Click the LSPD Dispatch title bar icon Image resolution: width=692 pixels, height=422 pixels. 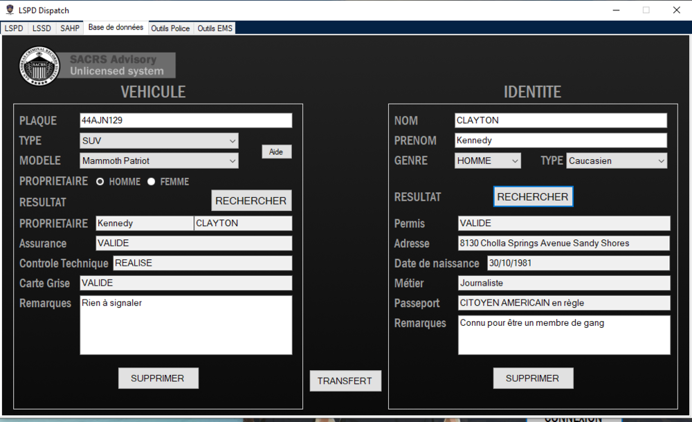[x=9, y=10]
